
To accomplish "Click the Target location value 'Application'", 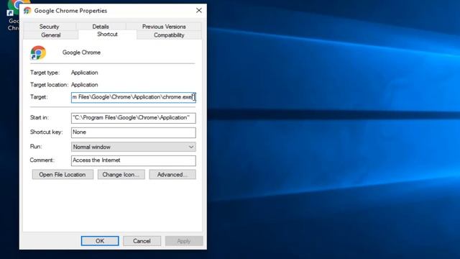I will [x=85, y=85].
